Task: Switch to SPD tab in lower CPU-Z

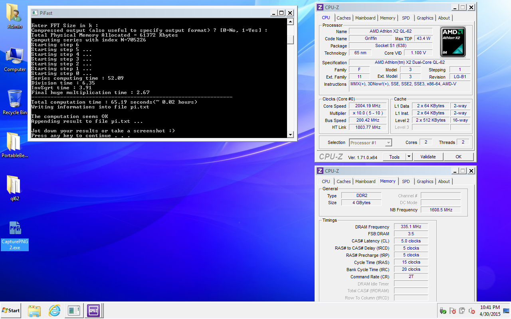Action: (x=406, y=181)
